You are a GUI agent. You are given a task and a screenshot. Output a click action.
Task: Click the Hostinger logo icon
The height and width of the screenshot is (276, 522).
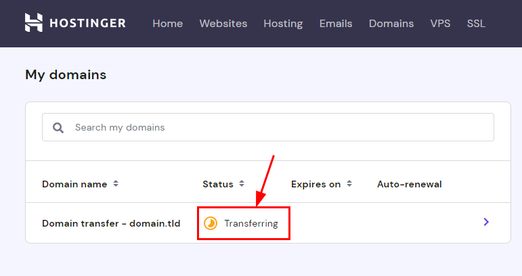pos(34,23)
